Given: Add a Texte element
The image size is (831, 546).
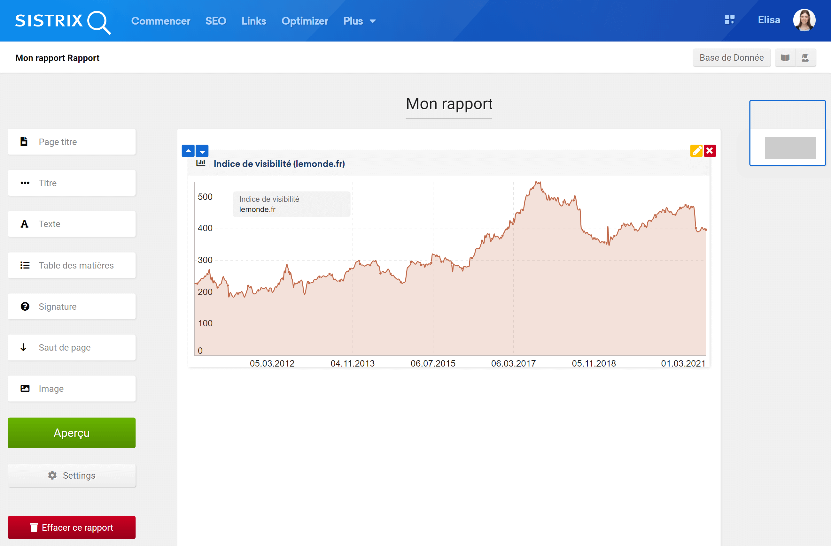Looking at the screenshot, I should click(72, 224).
